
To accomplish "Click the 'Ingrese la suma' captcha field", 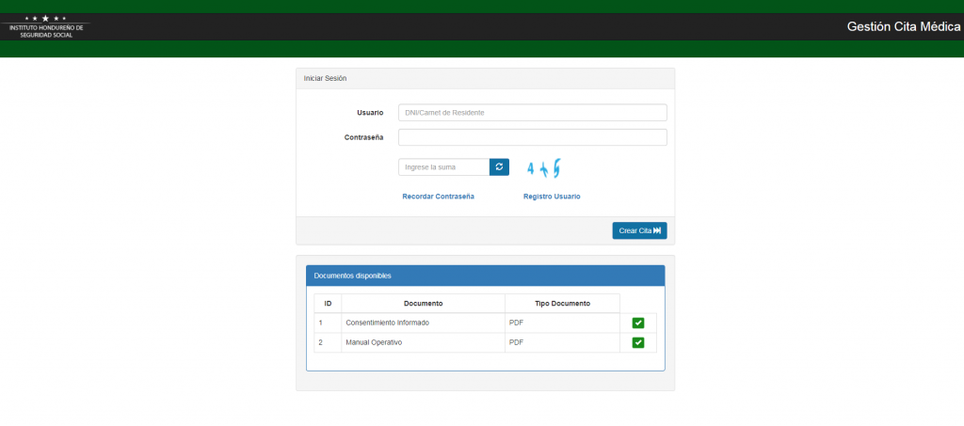I will coord(443,167).
